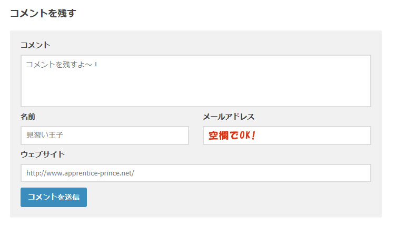Click the 名前 label text
Image resolution: width=395 pixels, height=228 pixels.
pos(28,117)
